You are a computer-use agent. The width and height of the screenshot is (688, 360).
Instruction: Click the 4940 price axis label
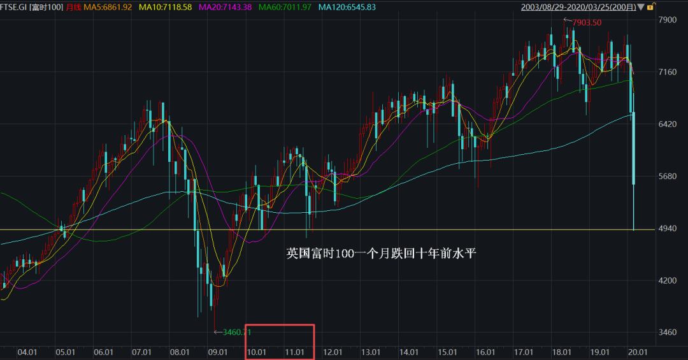(668, 229)
